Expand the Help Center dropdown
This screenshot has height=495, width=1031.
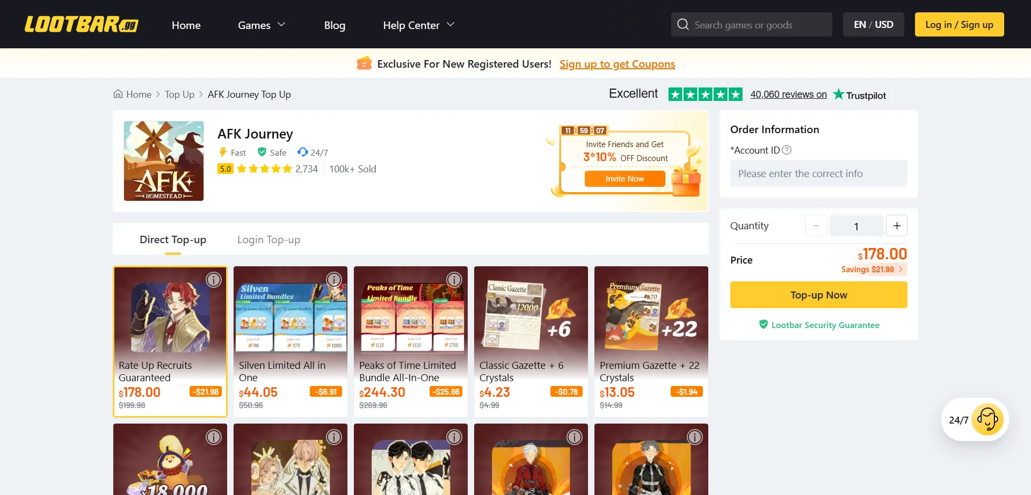419,25
